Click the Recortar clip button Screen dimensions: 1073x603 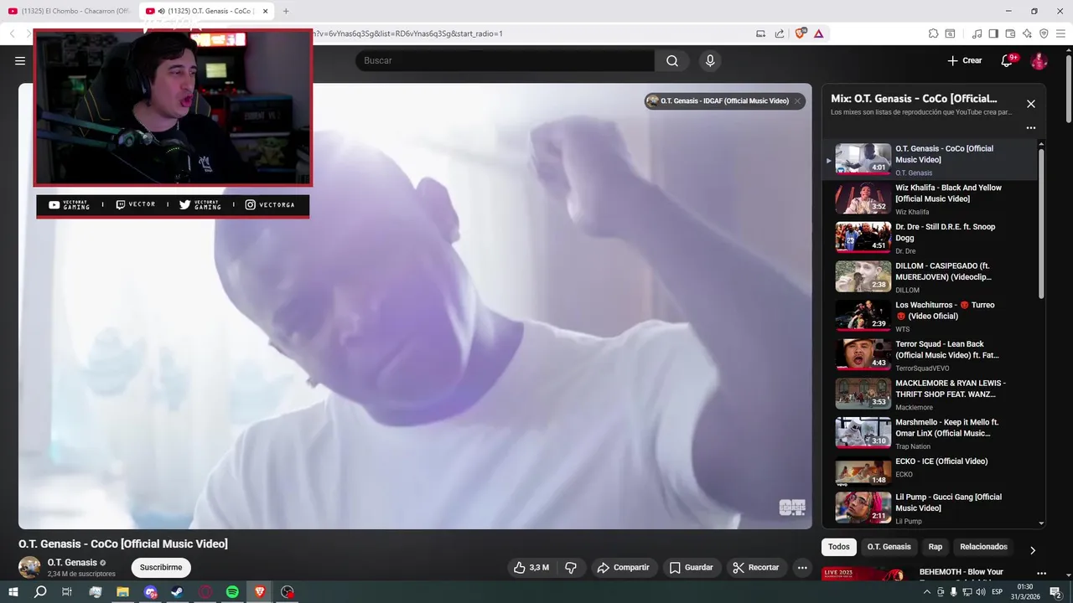click(x=756, y=568)
